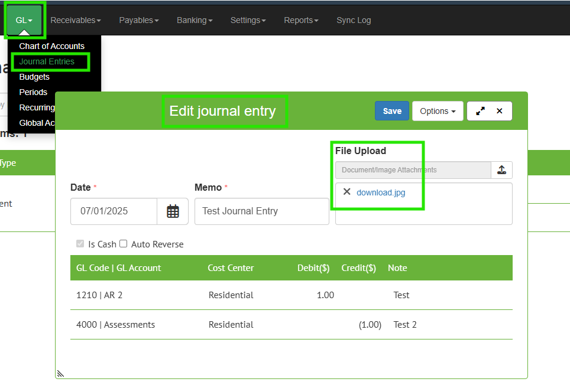Screen dimensions: 570x382
Task: Expand the Receivables menu
Action: (76, 20)
